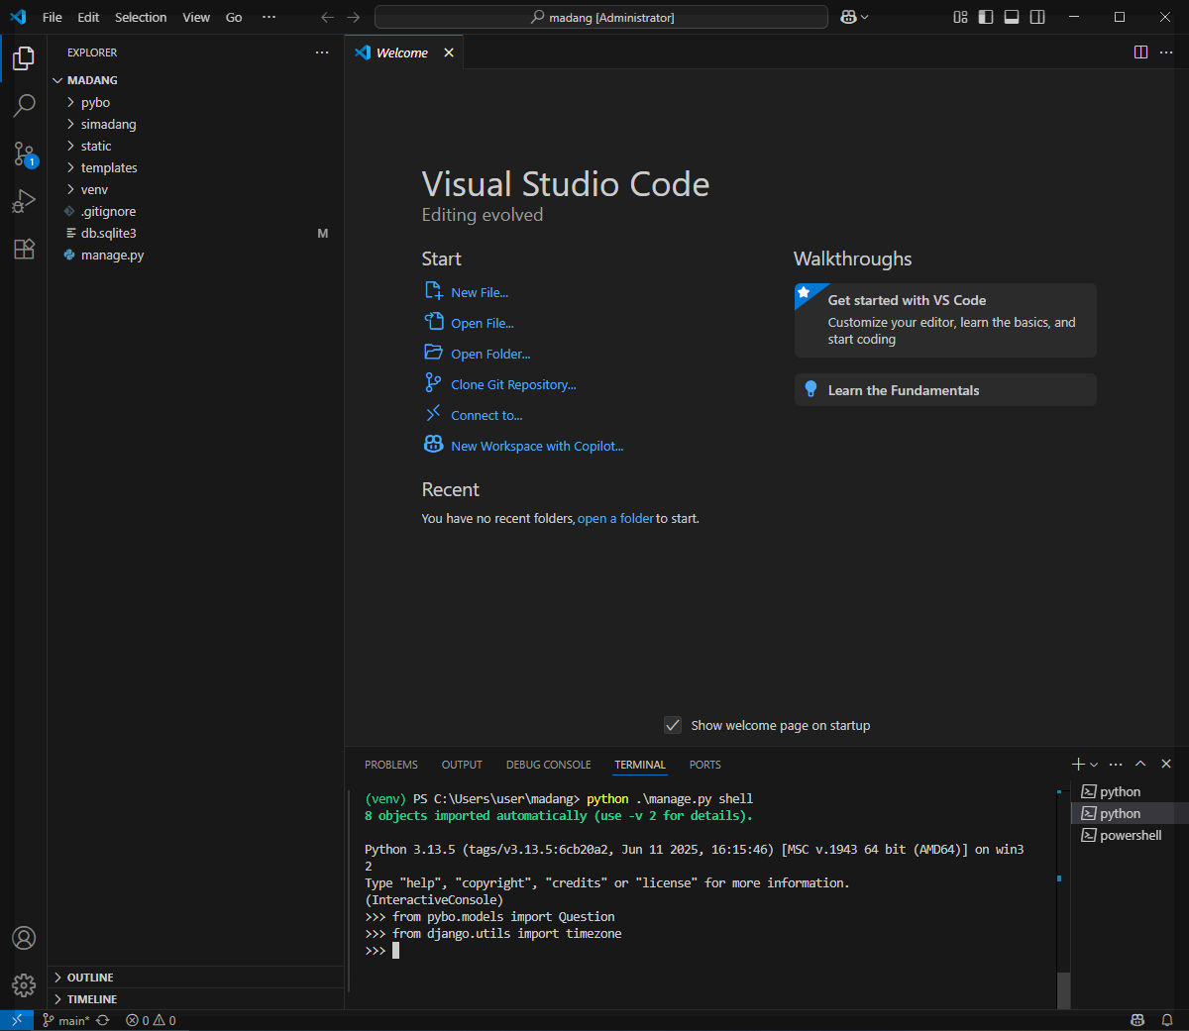1189x1031 pixels.
Task: Open the View menu
Action: coord(196,17)
